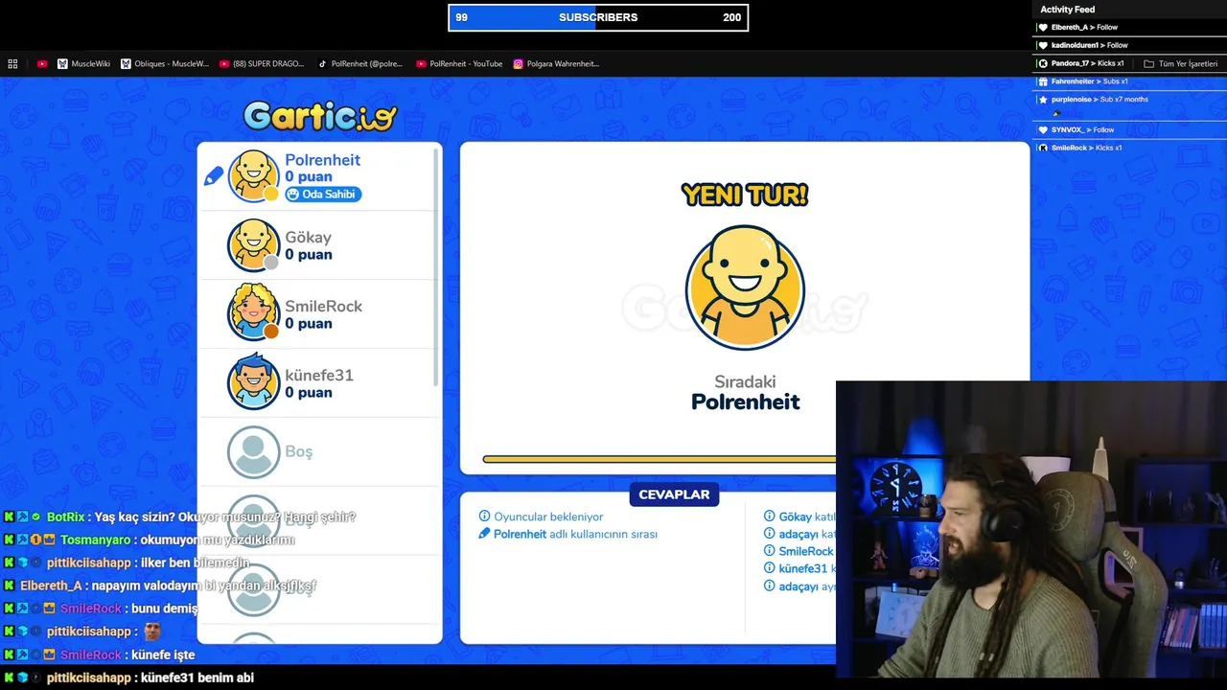Viewport: 1227px width, 690px height.
Task: Click the pencil icon beside Polrenheit adlı kullanıcının sırası
Action: pyautogui.click(x=484, y=534)
